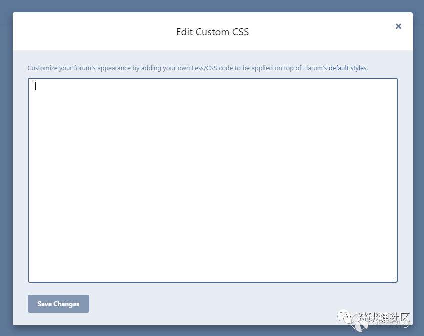Click empty footer space right of Save Changes

211,304
